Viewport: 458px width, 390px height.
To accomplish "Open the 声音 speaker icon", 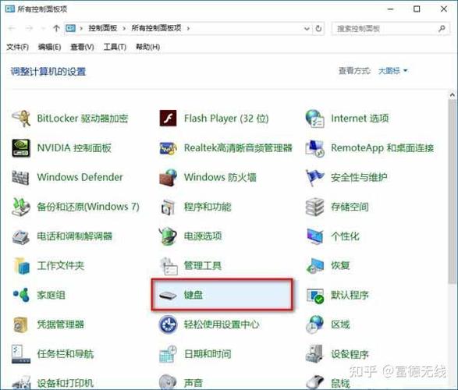I will tap(168, 382).
